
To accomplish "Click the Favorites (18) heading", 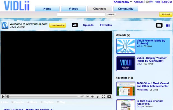I will coord(124,78).
